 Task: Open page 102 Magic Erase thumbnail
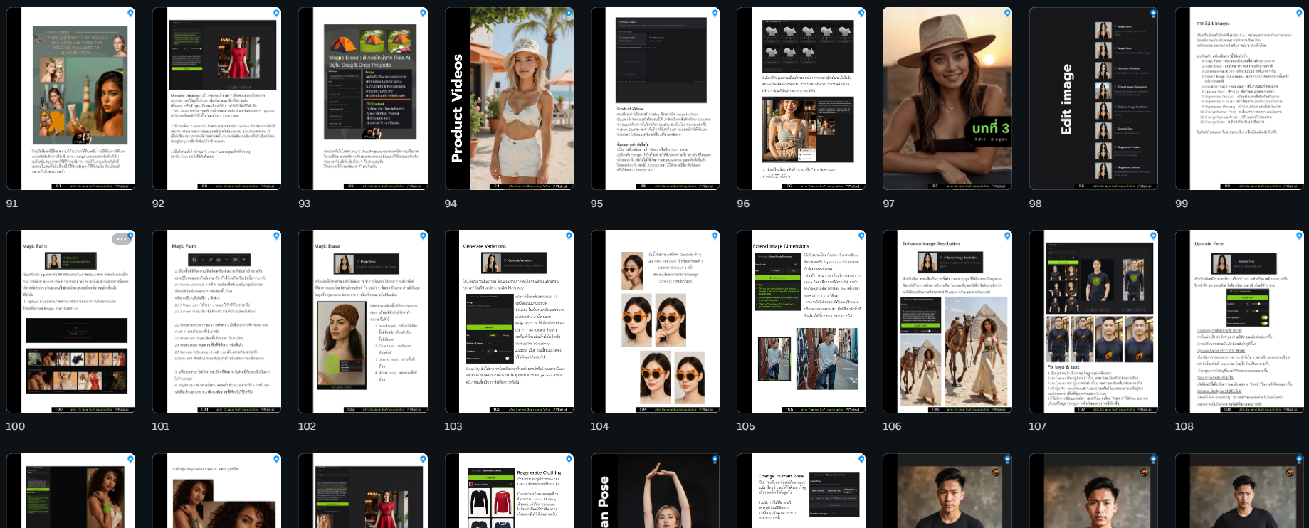(x=363, y=322)
